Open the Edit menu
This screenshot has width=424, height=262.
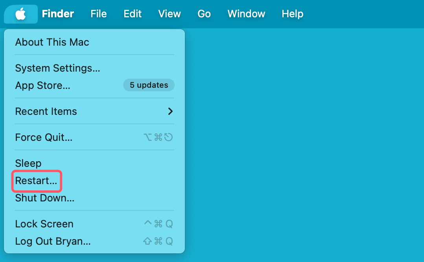pyautogui.click(x=133, y=14)
